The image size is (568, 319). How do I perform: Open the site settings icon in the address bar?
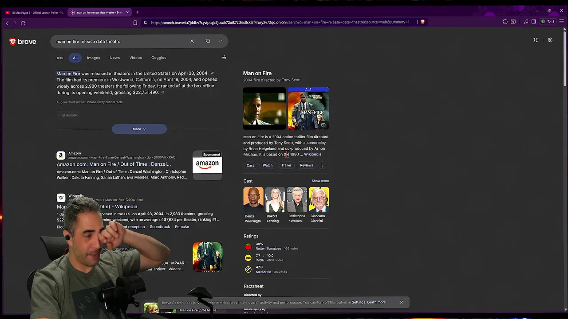coord(145,22)
